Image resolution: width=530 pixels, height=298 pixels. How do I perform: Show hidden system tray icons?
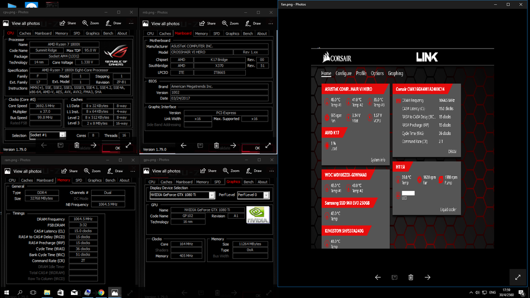coord(471,292)
